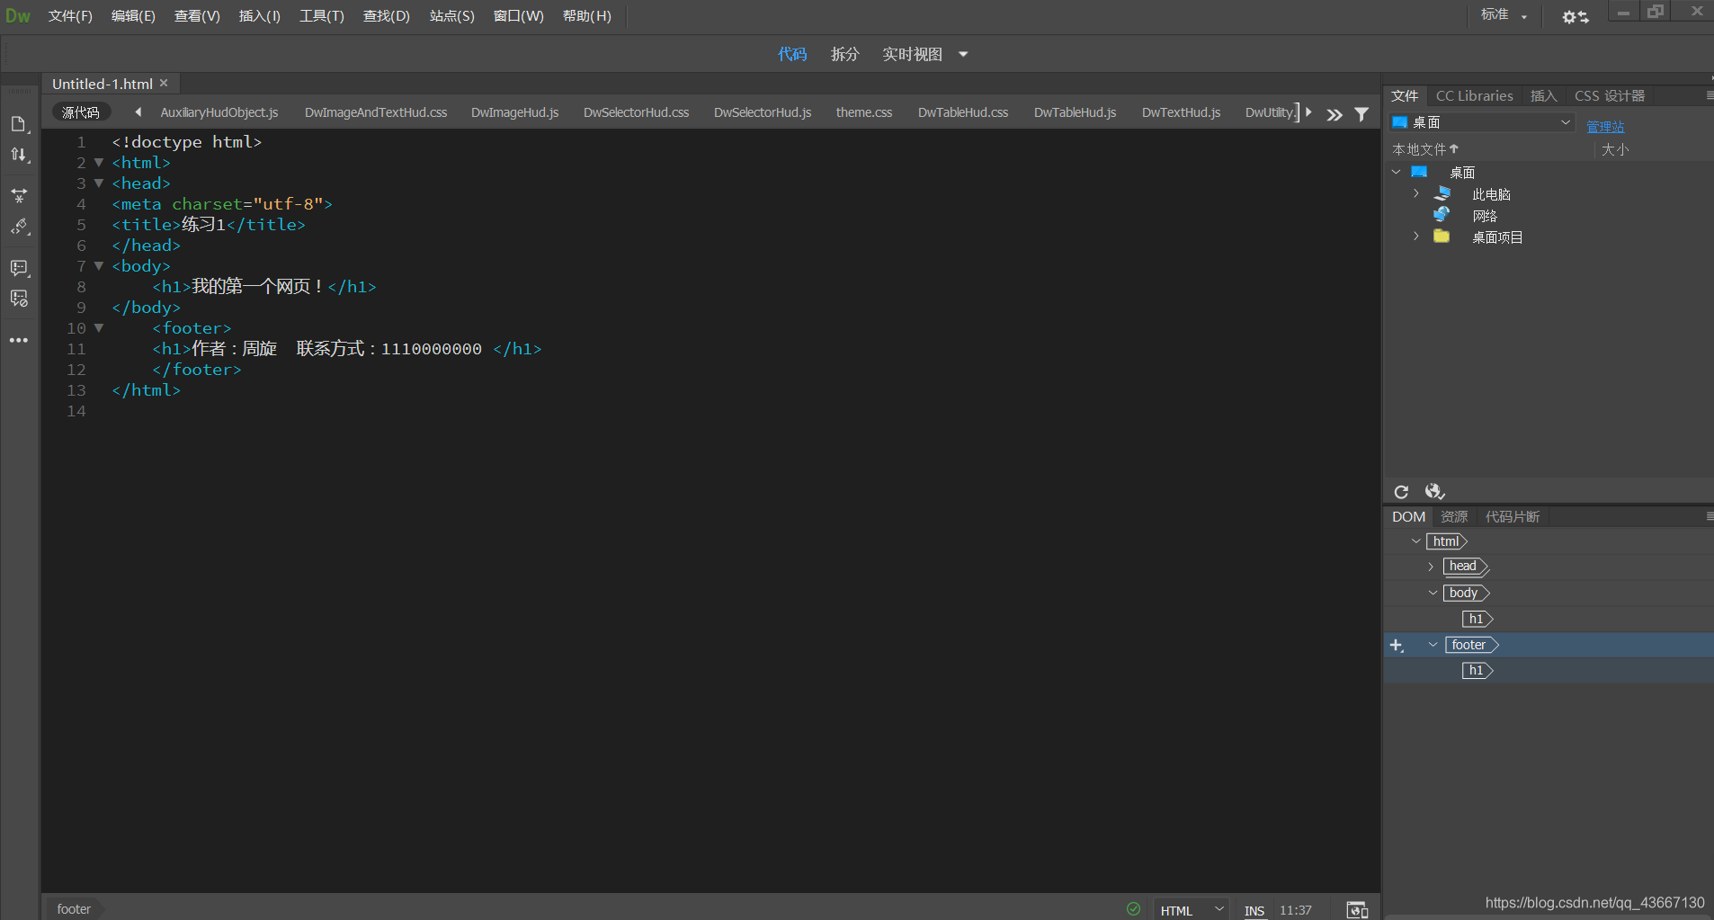
Task: Switch to the 资源 tab
Action: (1454, 516)
